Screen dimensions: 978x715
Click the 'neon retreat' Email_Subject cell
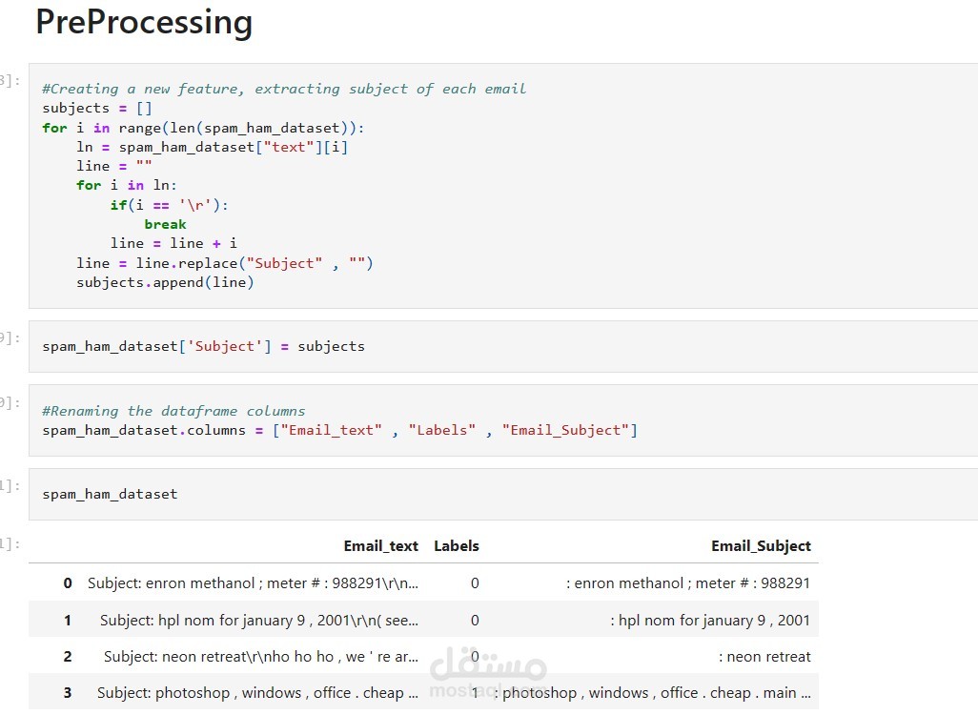[x=764, y=657]
